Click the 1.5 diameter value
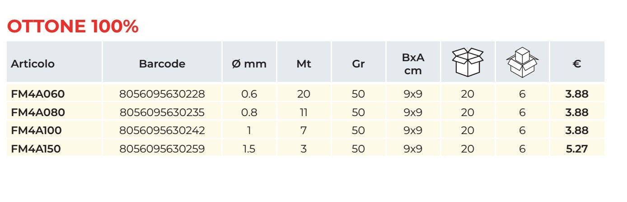This screenshot has height=202, width=627. 249,148
